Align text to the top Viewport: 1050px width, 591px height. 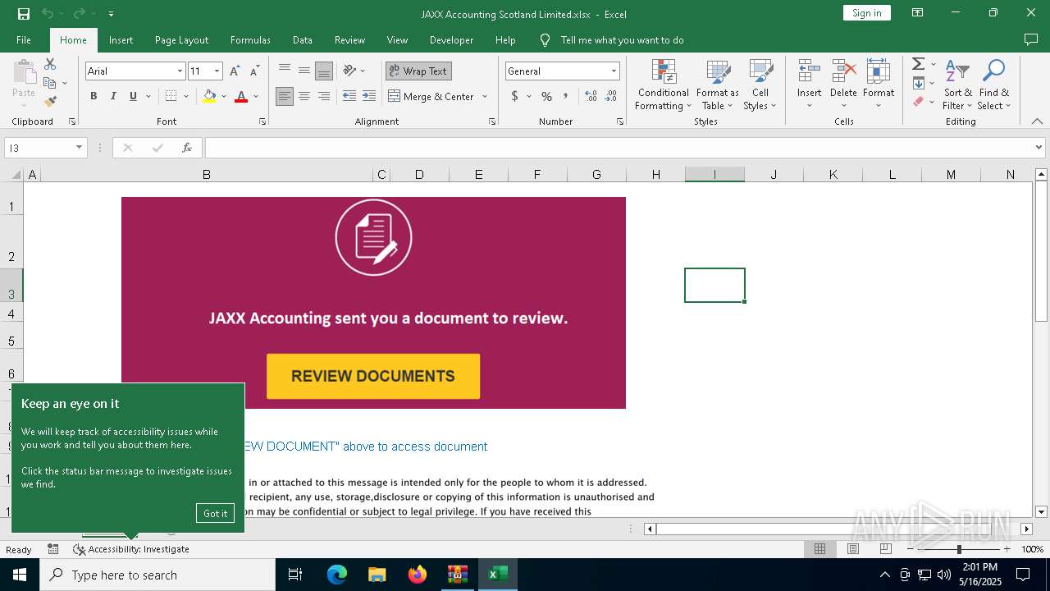click(285, 71)
